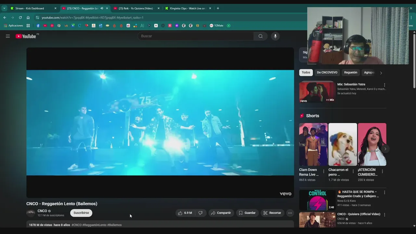Screen dimensions: 416x234
Task: Open options menu for ¡ATENCIÓN CUMBIERO short
Action: [382, 171]
